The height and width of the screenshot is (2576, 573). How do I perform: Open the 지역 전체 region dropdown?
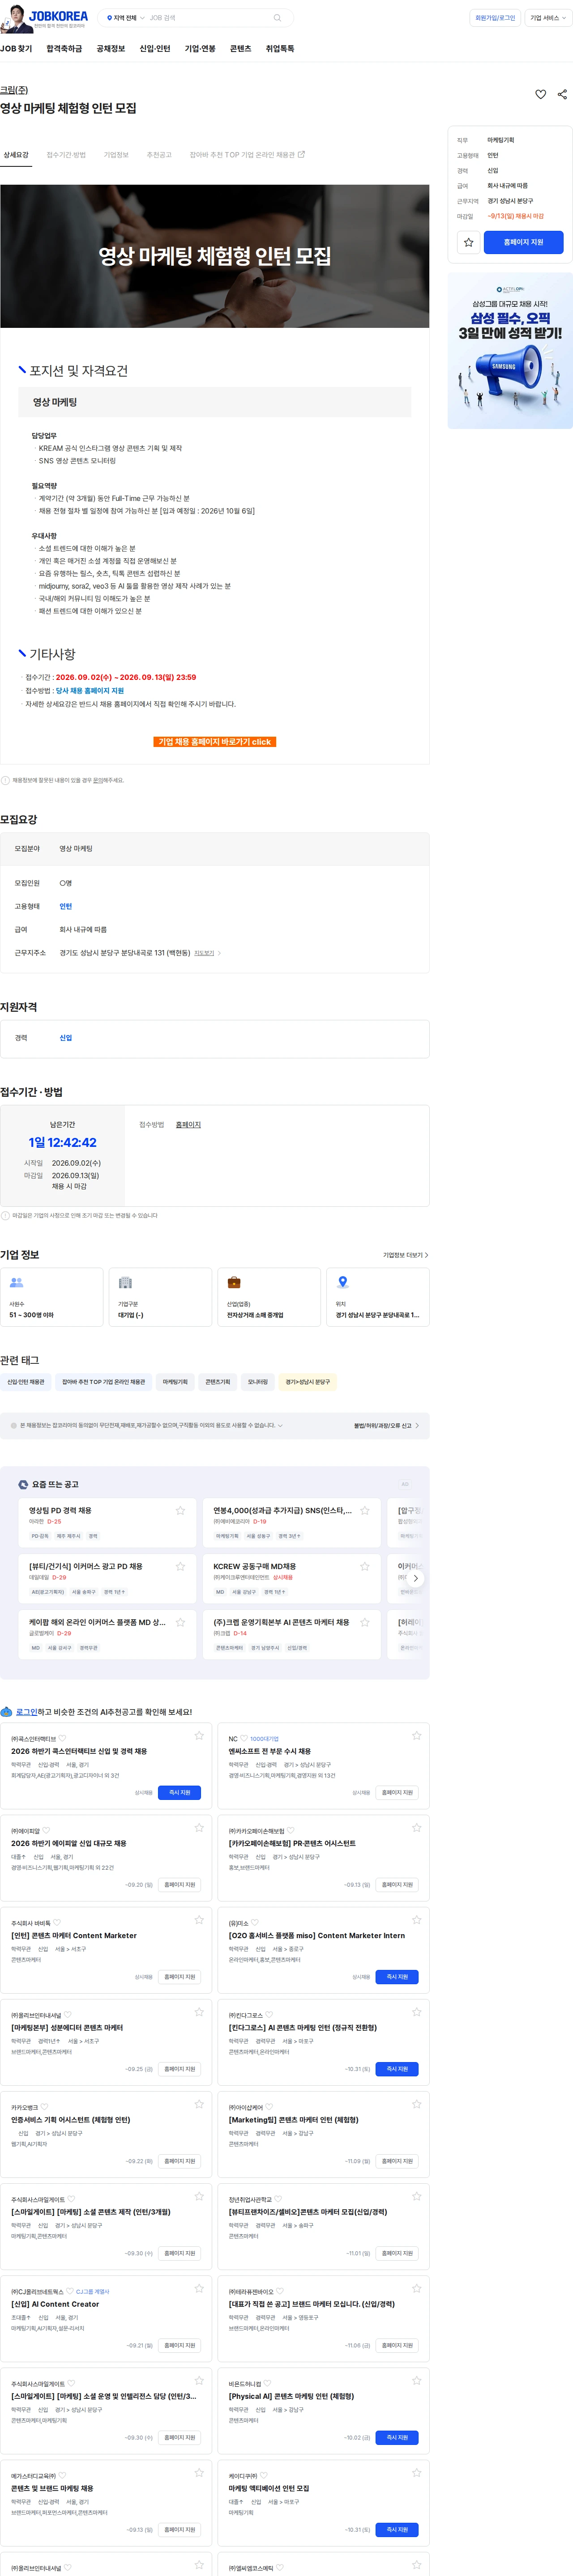(x=125, y=18)
